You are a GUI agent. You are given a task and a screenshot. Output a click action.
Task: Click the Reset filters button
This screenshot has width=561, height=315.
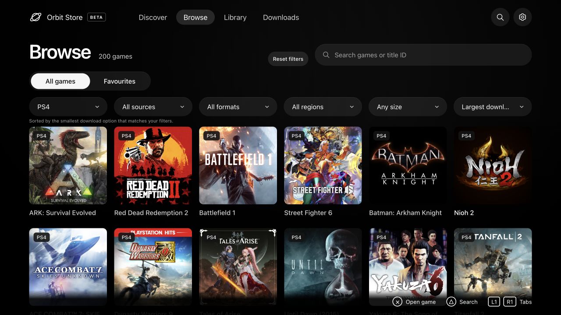(x=288, y=59)
